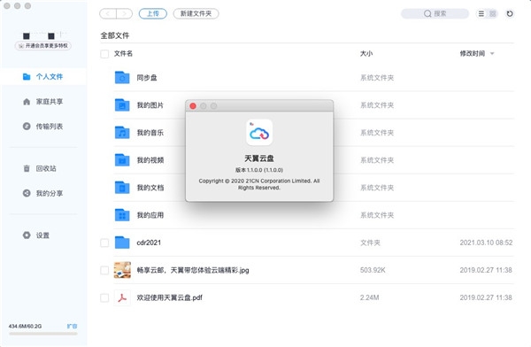The image size is (531, 347).
Task: Click the 我的文档 folder icon
Action: (x=122, y=188)
